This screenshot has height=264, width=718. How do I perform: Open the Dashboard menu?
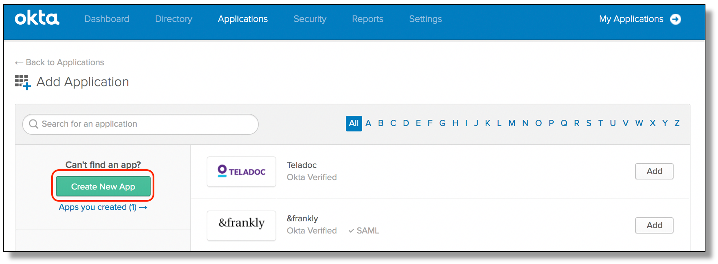pos(107,19)
